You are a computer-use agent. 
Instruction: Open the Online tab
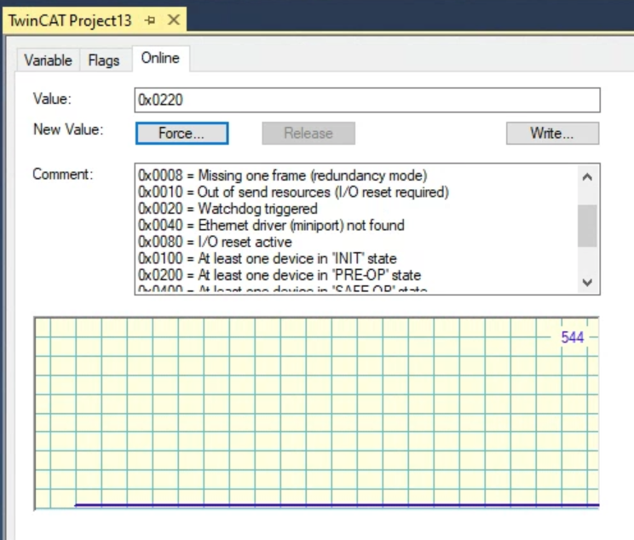[x=160, y=58]
